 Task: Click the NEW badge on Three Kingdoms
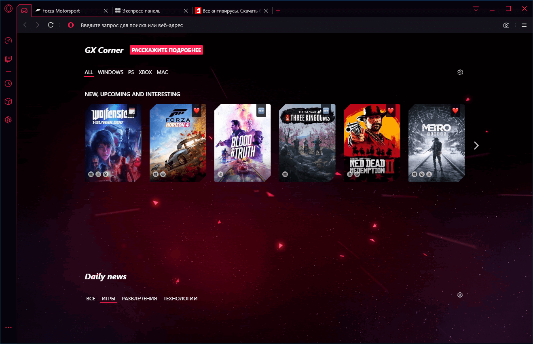(326, 111)
